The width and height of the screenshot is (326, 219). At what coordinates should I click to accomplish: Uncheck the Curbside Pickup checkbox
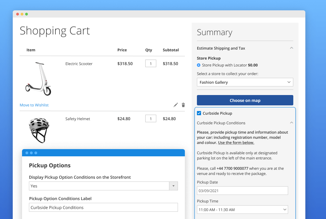click(x=199, y=113)
